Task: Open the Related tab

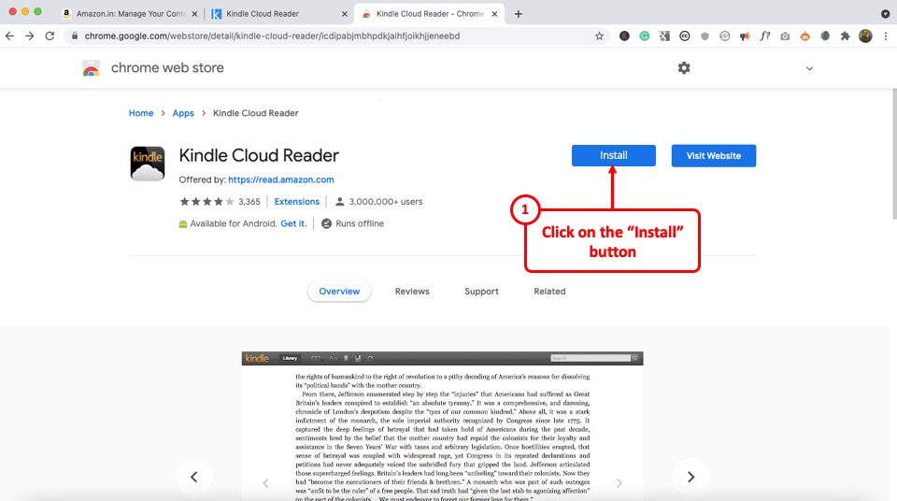Action: tap(549, 292)
